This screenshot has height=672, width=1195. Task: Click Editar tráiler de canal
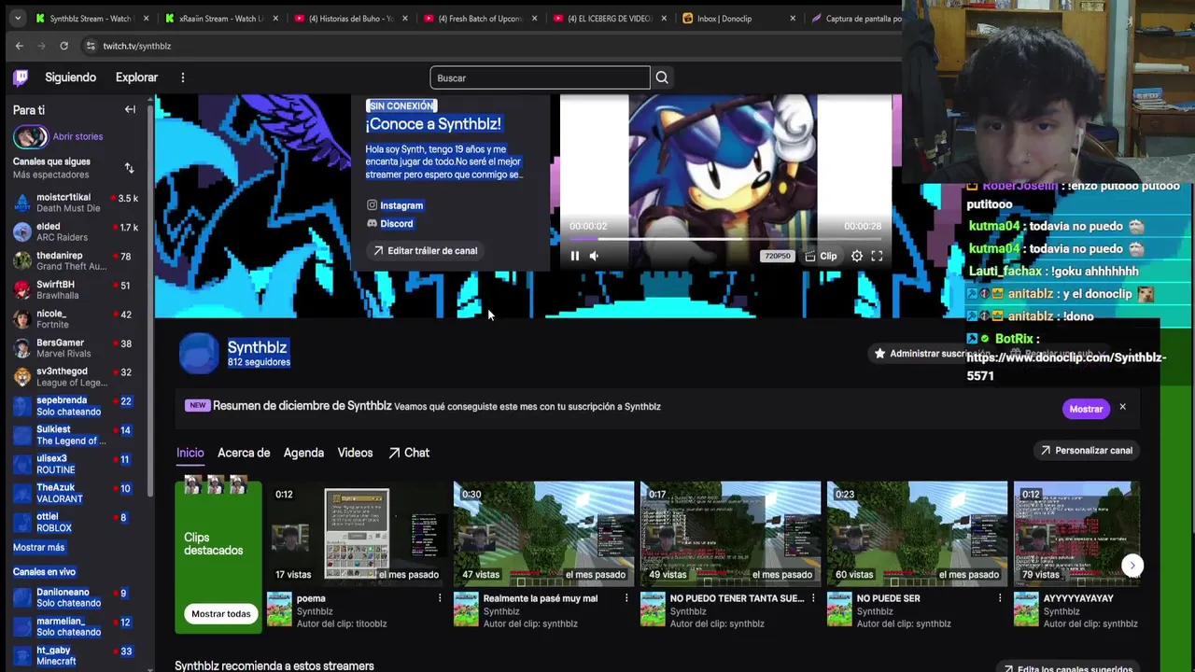(x=425, y=250)
